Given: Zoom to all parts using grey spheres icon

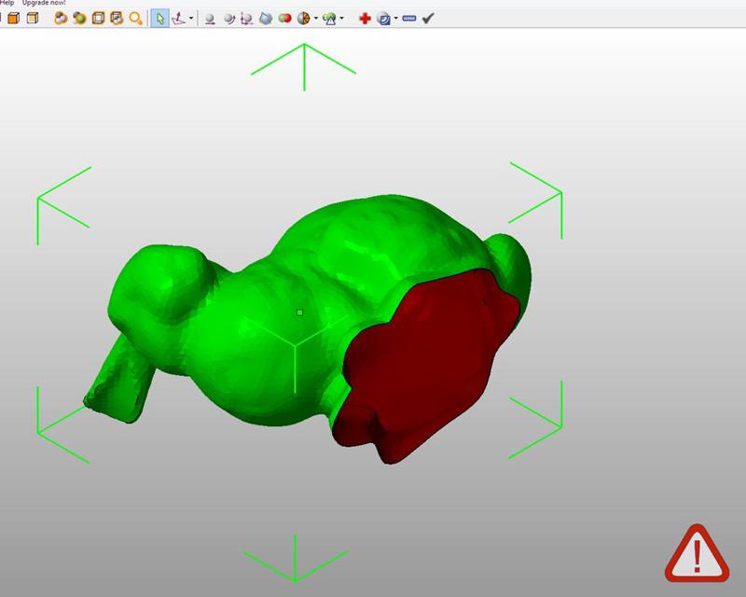Looking at the screenshot, I should click(61, 19).
